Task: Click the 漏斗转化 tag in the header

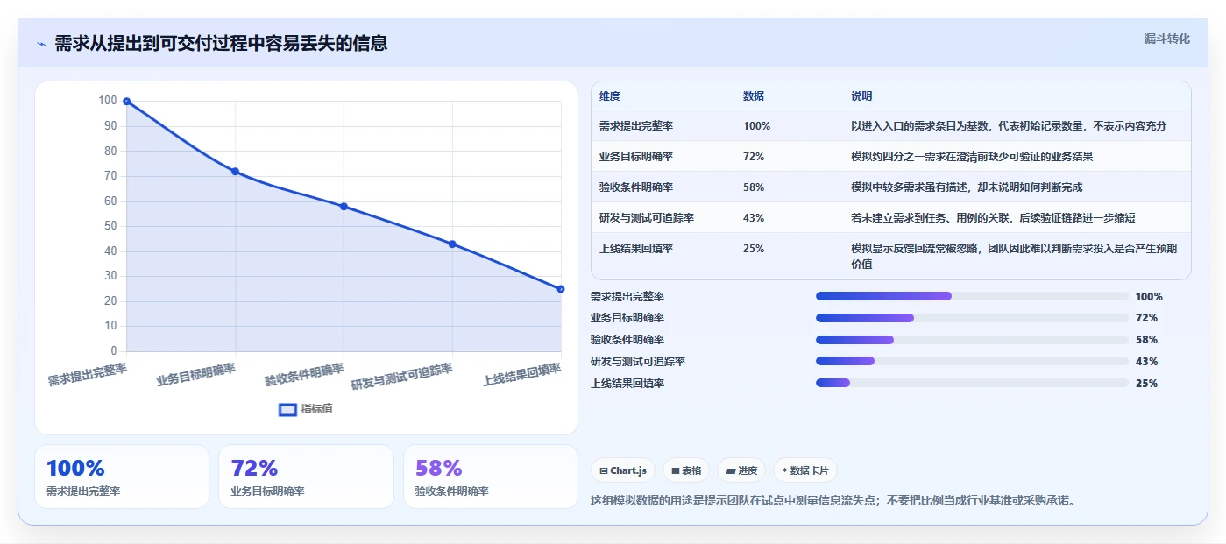Action: [1167, 39]
